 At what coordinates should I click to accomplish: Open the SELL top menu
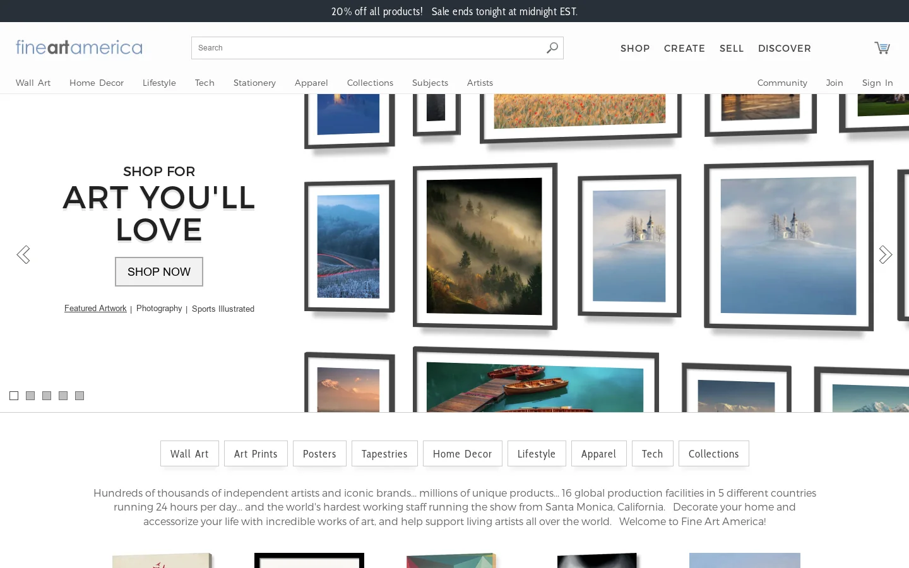click(x=732, y=49)
